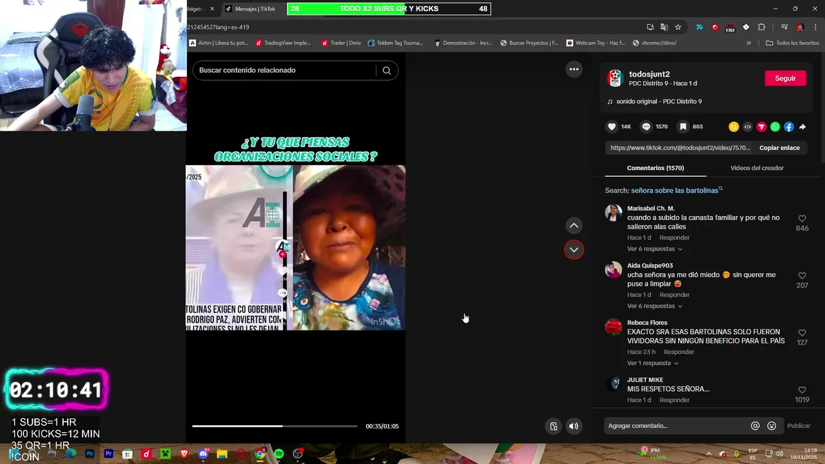Screen dimensions: 825x464
Task: Open Tekken Tag Tourna... bookmark
Action: tap(395, 43)
